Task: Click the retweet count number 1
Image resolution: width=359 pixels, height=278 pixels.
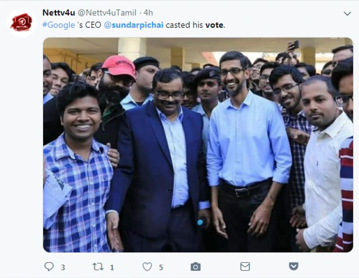Action: click(x=112, y=268)
